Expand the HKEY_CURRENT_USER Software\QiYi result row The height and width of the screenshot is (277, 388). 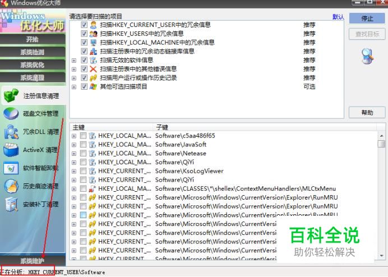pyautogui.click(x=74, y=180)
